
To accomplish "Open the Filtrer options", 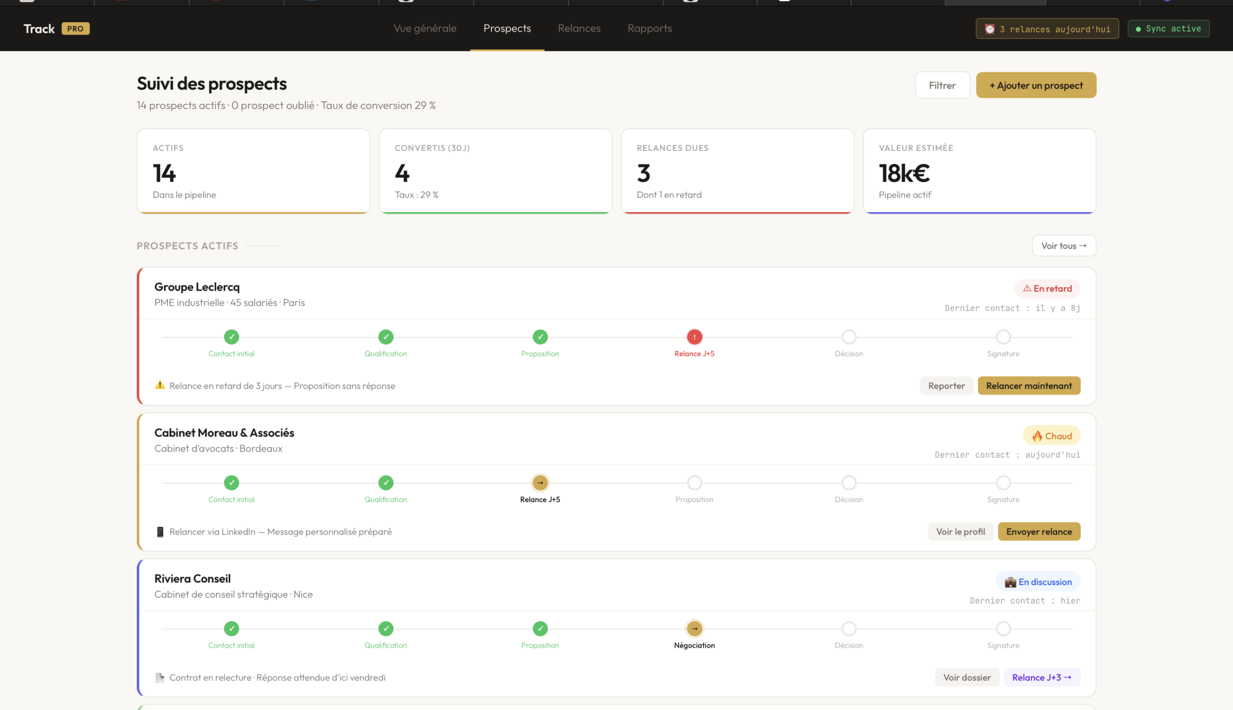I will point(942,85).
